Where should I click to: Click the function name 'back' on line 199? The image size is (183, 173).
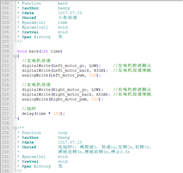(x=63, y=3)
